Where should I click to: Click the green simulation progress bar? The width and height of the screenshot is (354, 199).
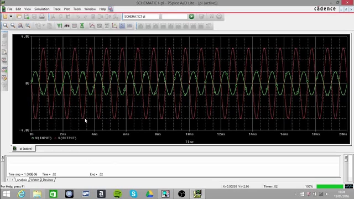tap(330, 187)
